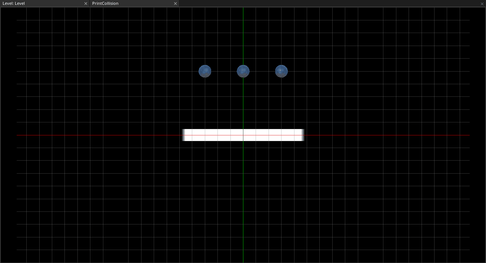This screenshot has height=263, width=486.
Task: Close the PrintCollision tab
Action: [x=175, y=4]
